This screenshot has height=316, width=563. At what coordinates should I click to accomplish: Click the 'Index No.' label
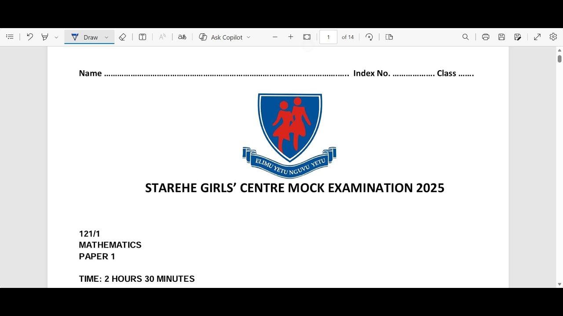click(x=372, y=73)
